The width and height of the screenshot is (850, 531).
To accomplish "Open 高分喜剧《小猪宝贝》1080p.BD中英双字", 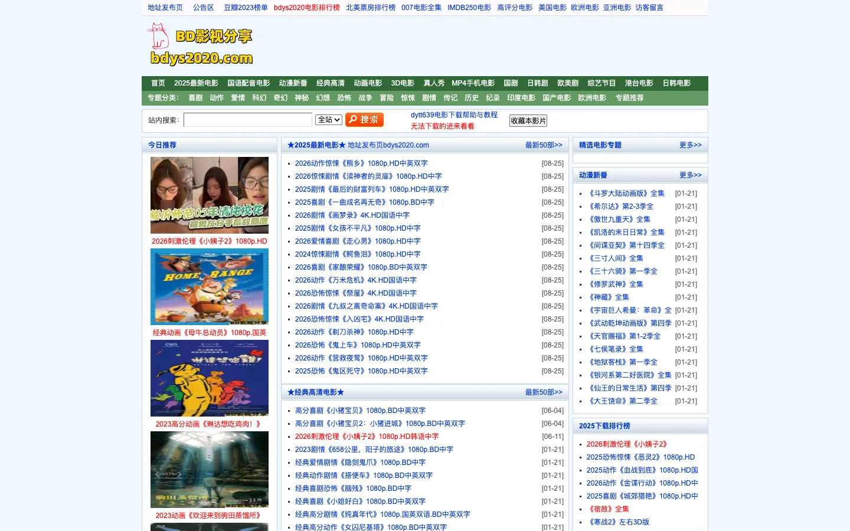I will coord(360,411).
